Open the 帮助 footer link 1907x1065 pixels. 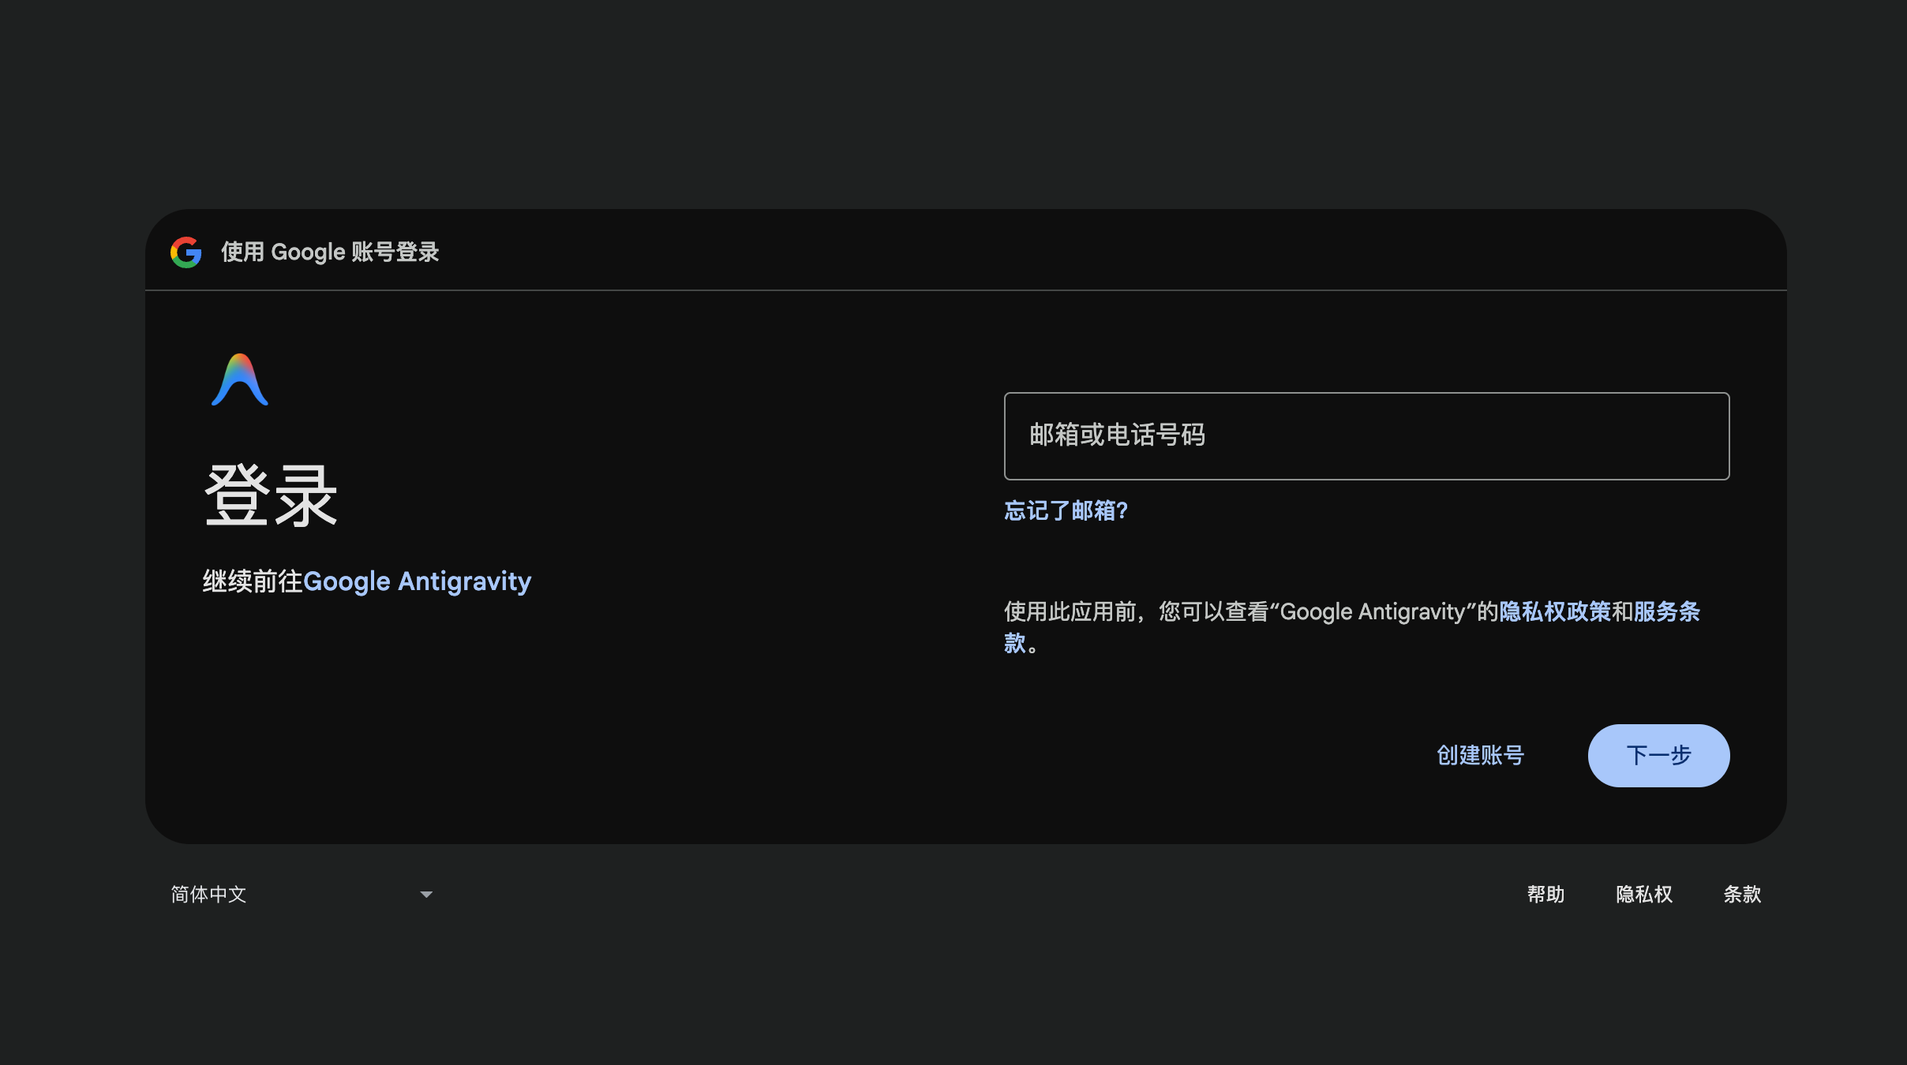[x=1545, y=894]
